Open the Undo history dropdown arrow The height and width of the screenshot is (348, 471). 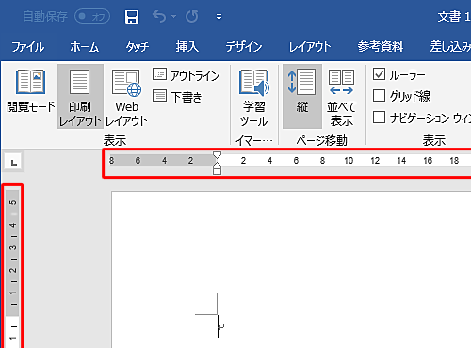173,16
